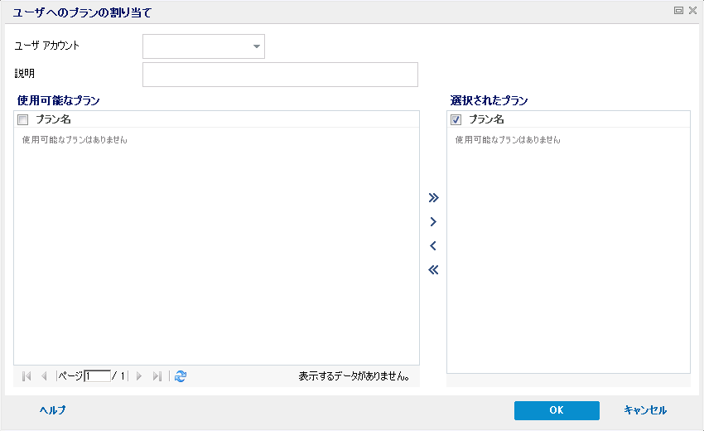704x431 pixels.
Task: Click the 説明 text field
Action: pos(280,75)
